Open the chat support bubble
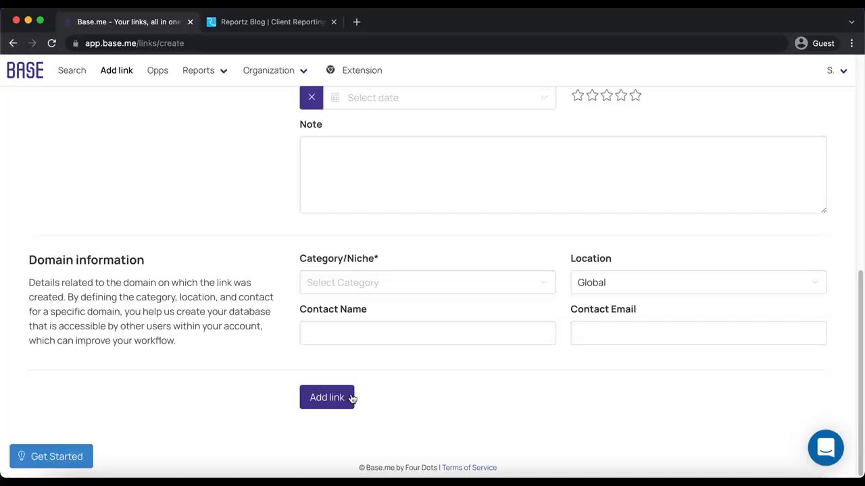 click(825, 448)
